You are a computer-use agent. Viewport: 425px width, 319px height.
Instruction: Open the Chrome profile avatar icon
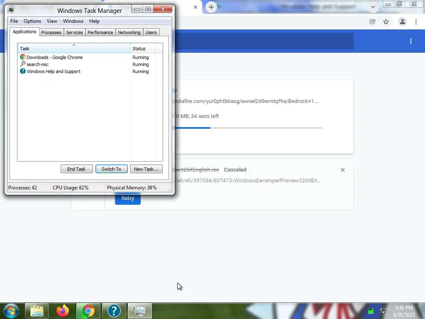click(403, 22)
